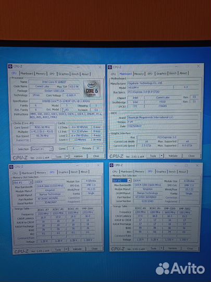Open the Graphics tab in the Gigabyte mainboard window

(162, 74)
